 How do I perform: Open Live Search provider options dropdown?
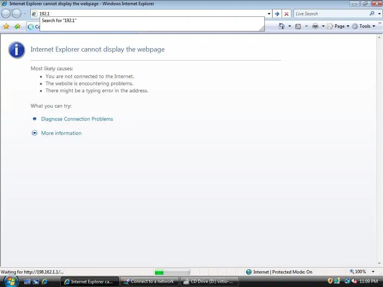[379, 14]
